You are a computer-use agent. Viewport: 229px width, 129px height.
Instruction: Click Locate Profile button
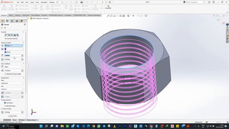[13, 116]
